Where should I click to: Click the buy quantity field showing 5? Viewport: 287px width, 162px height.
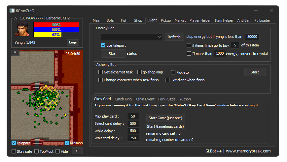point(235,45)
